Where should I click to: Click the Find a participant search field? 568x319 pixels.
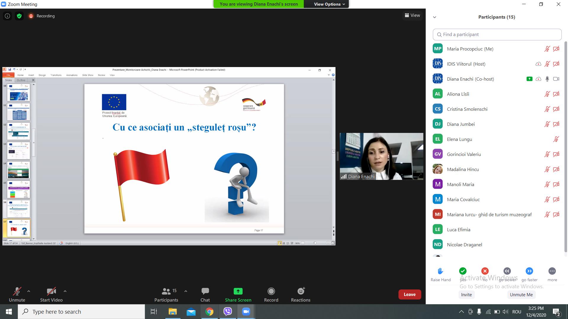(x=497, y=35)
